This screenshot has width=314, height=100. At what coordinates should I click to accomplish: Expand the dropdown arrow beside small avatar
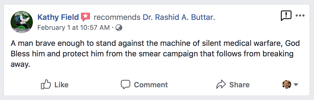click(x=296, y=85)
